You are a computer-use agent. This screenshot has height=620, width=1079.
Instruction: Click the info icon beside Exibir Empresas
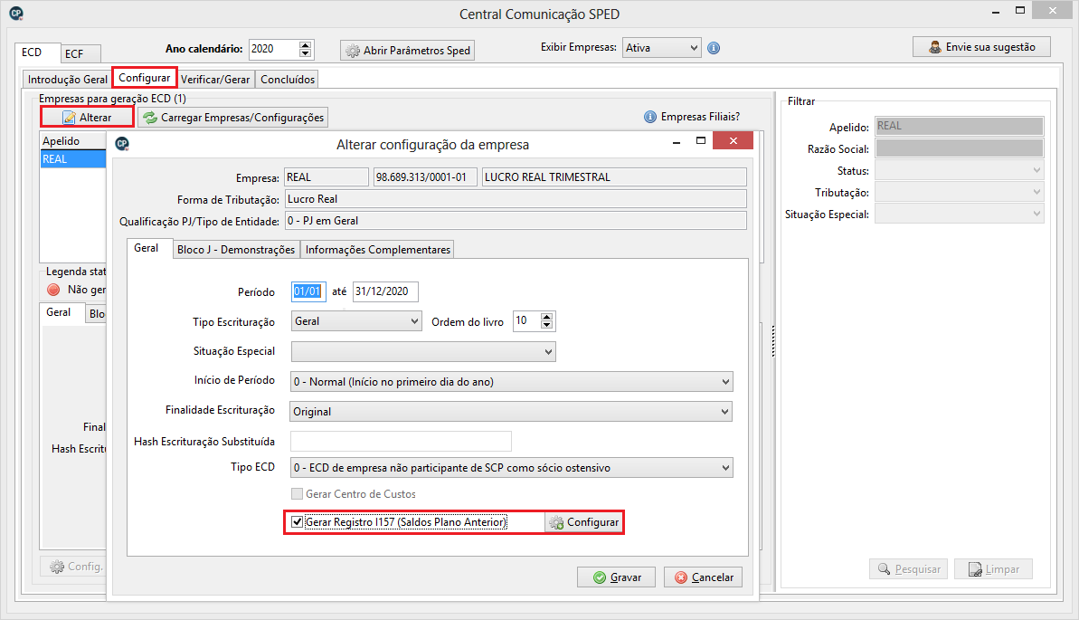(x=714, y=48)
